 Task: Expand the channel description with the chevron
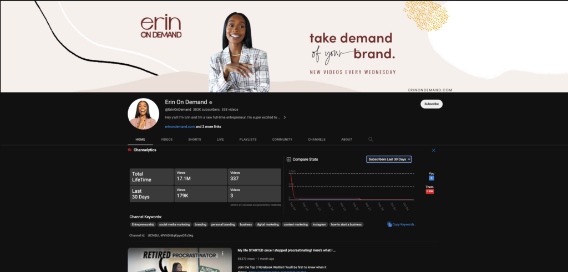pyautogui.click(x=285, y=117)
